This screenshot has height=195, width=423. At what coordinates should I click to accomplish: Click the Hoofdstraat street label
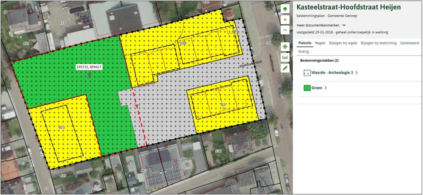click(x=271, y=63)
